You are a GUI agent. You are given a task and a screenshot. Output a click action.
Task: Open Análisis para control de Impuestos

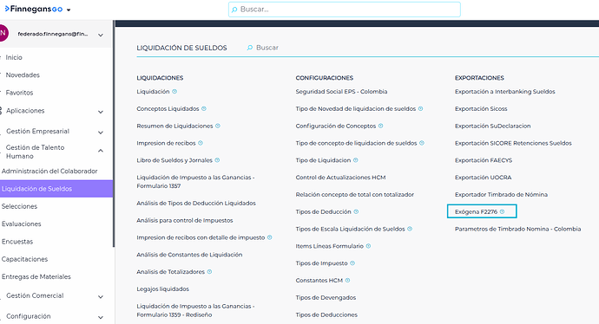click(185, 220)
